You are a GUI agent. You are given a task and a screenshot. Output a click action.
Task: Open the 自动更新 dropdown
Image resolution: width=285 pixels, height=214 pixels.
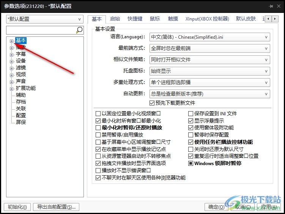pyautogui.click(x=209, y=94)
